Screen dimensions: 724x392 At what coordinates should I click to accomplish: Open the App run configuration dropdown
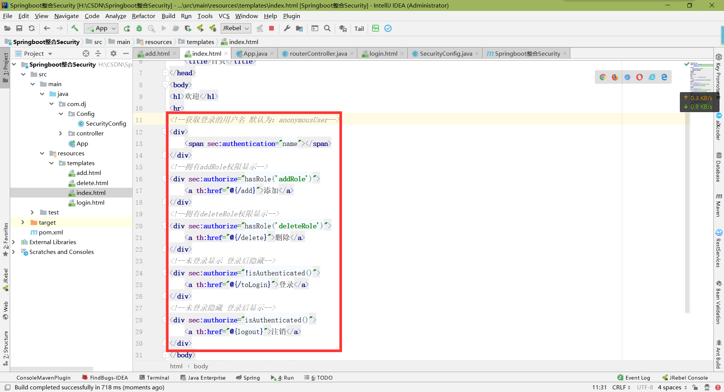[x=101, y=28]
